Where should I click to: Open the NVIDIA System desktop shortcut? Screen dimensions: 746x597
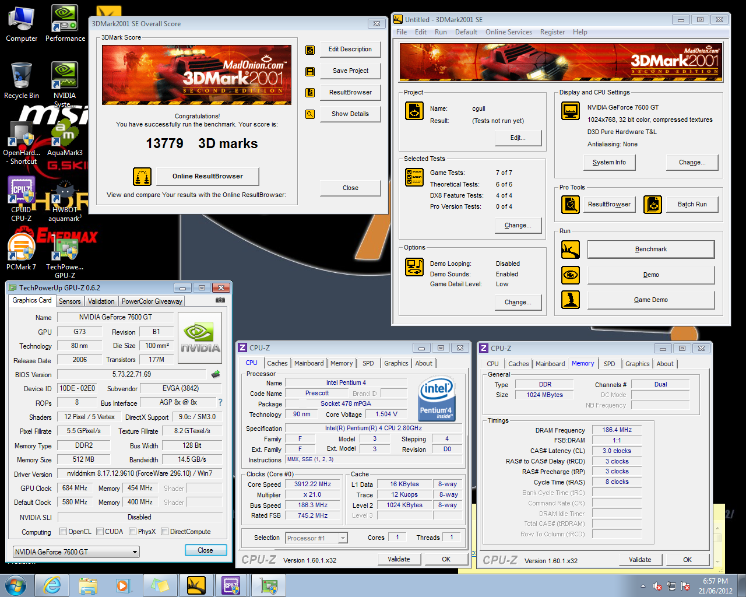pyautogui.click(x=65, y=85)
